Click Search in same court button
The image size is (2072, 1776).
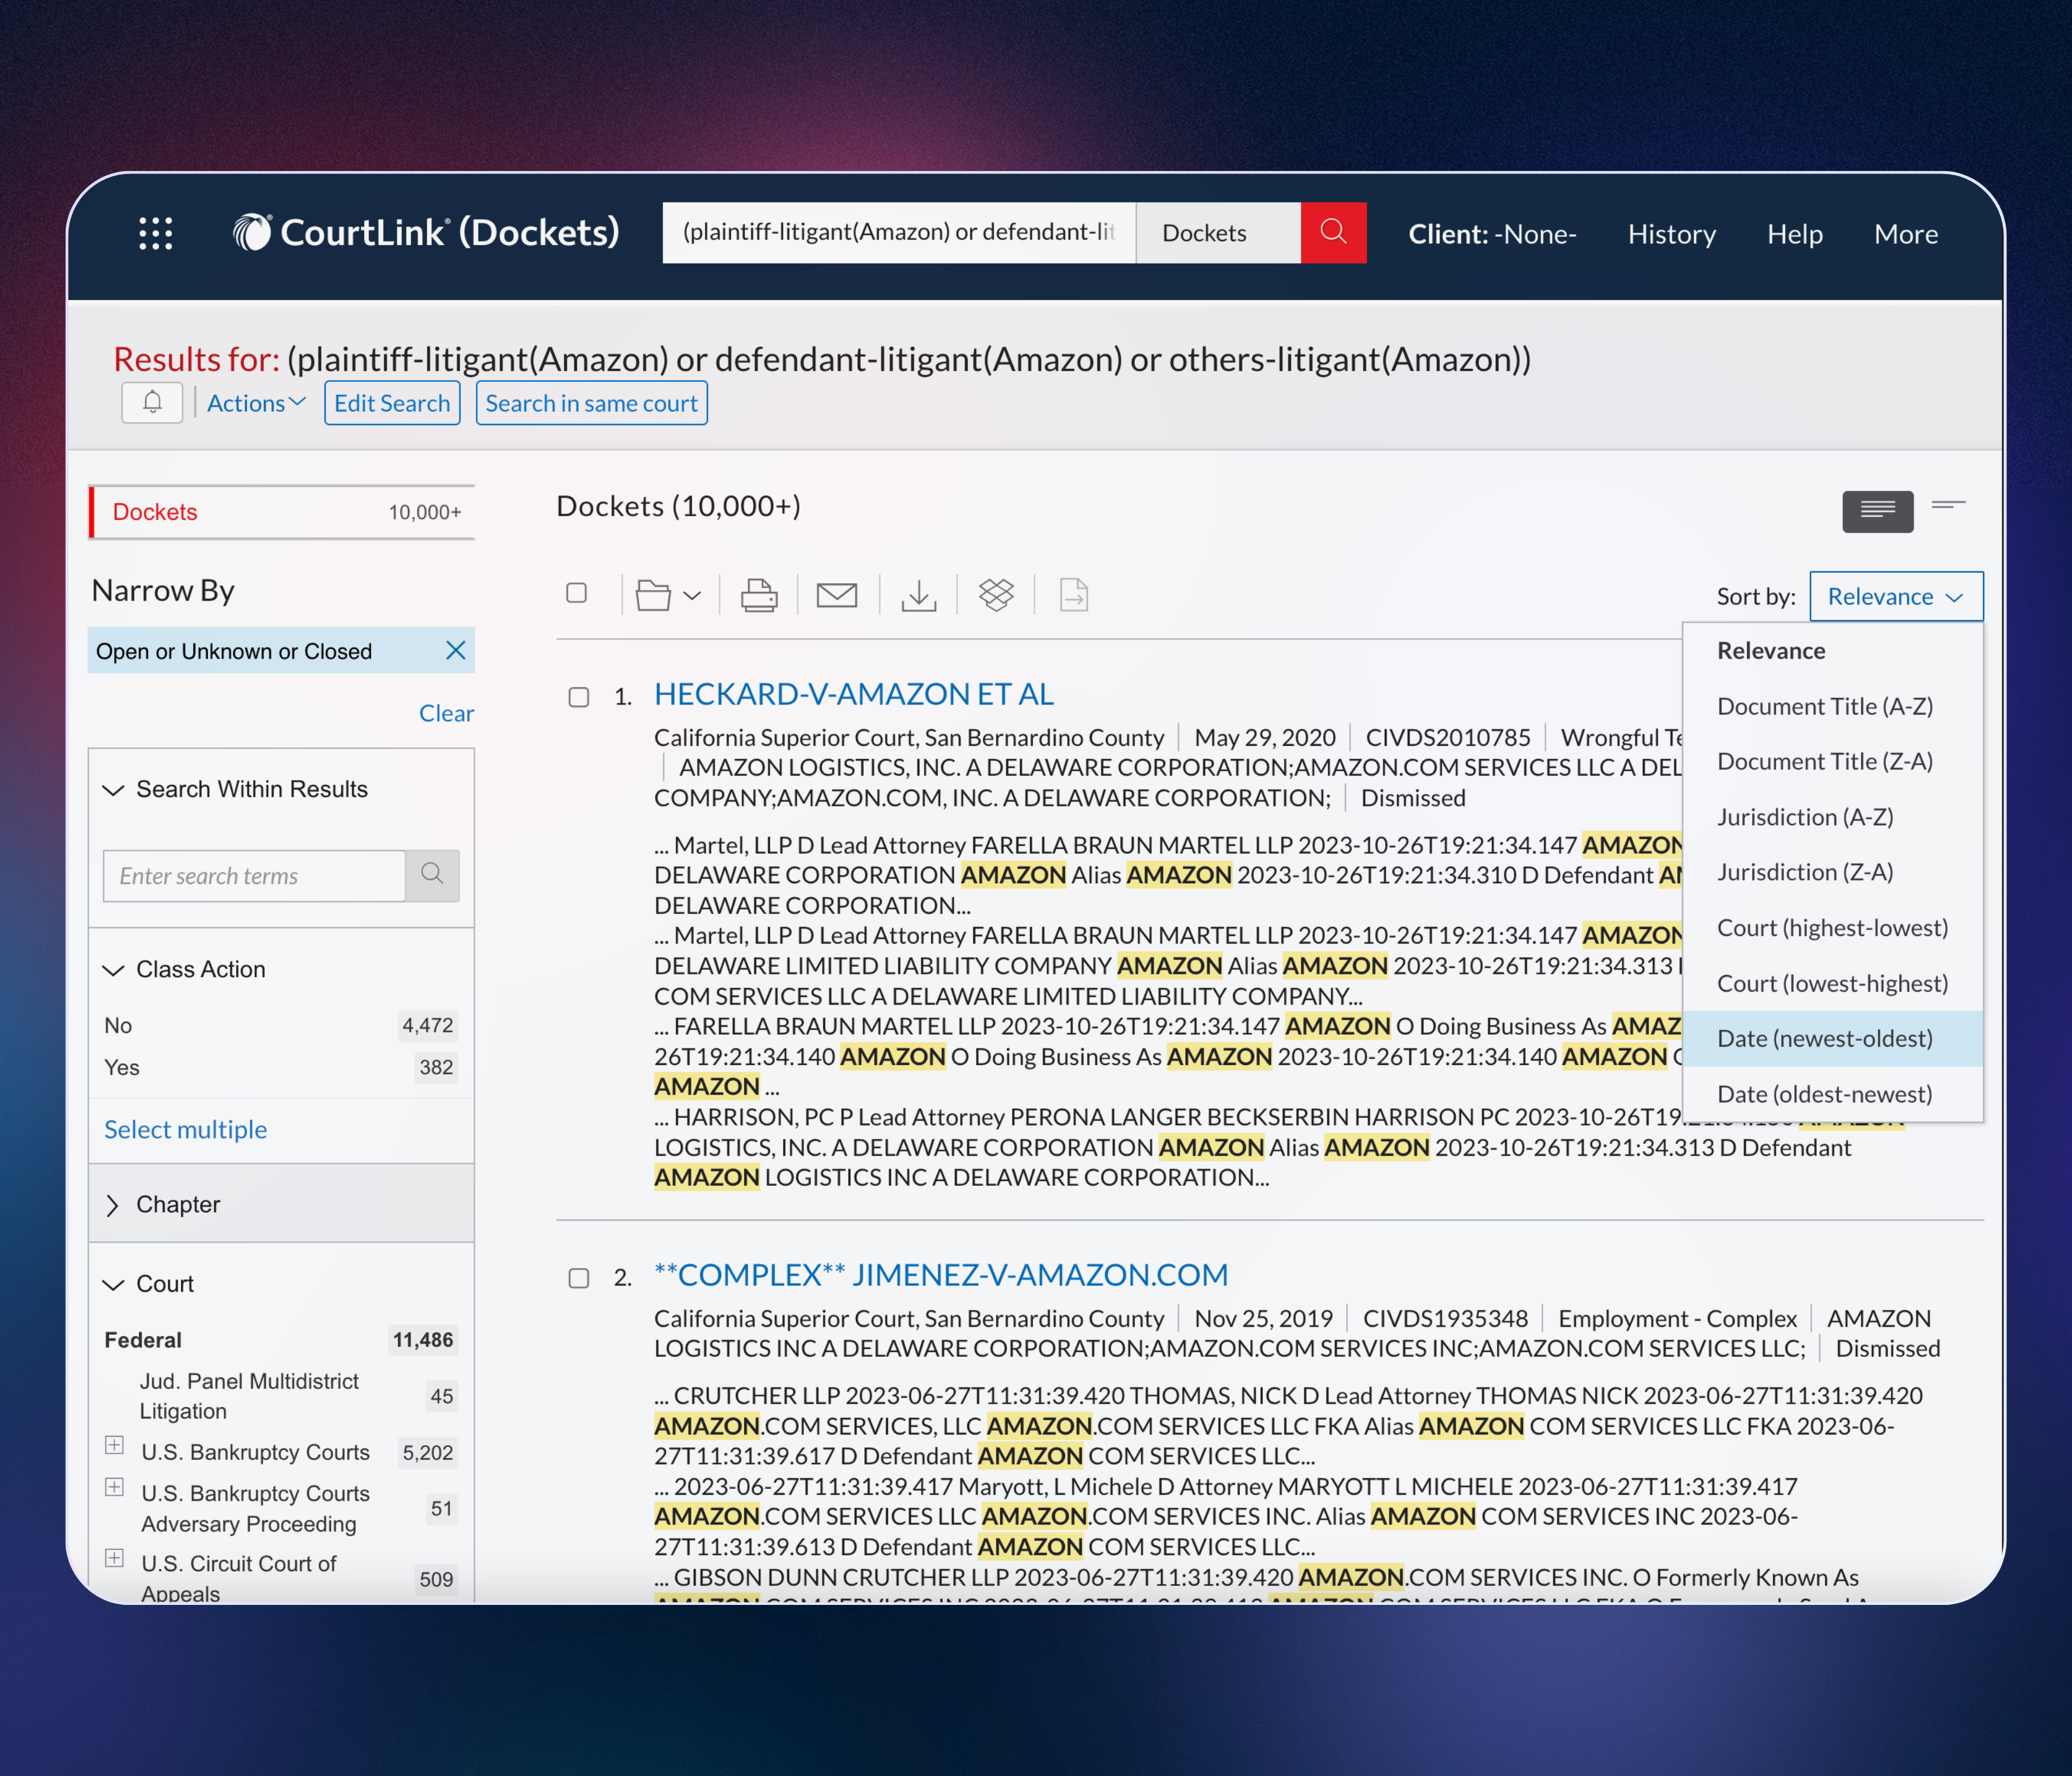point(591,402)
